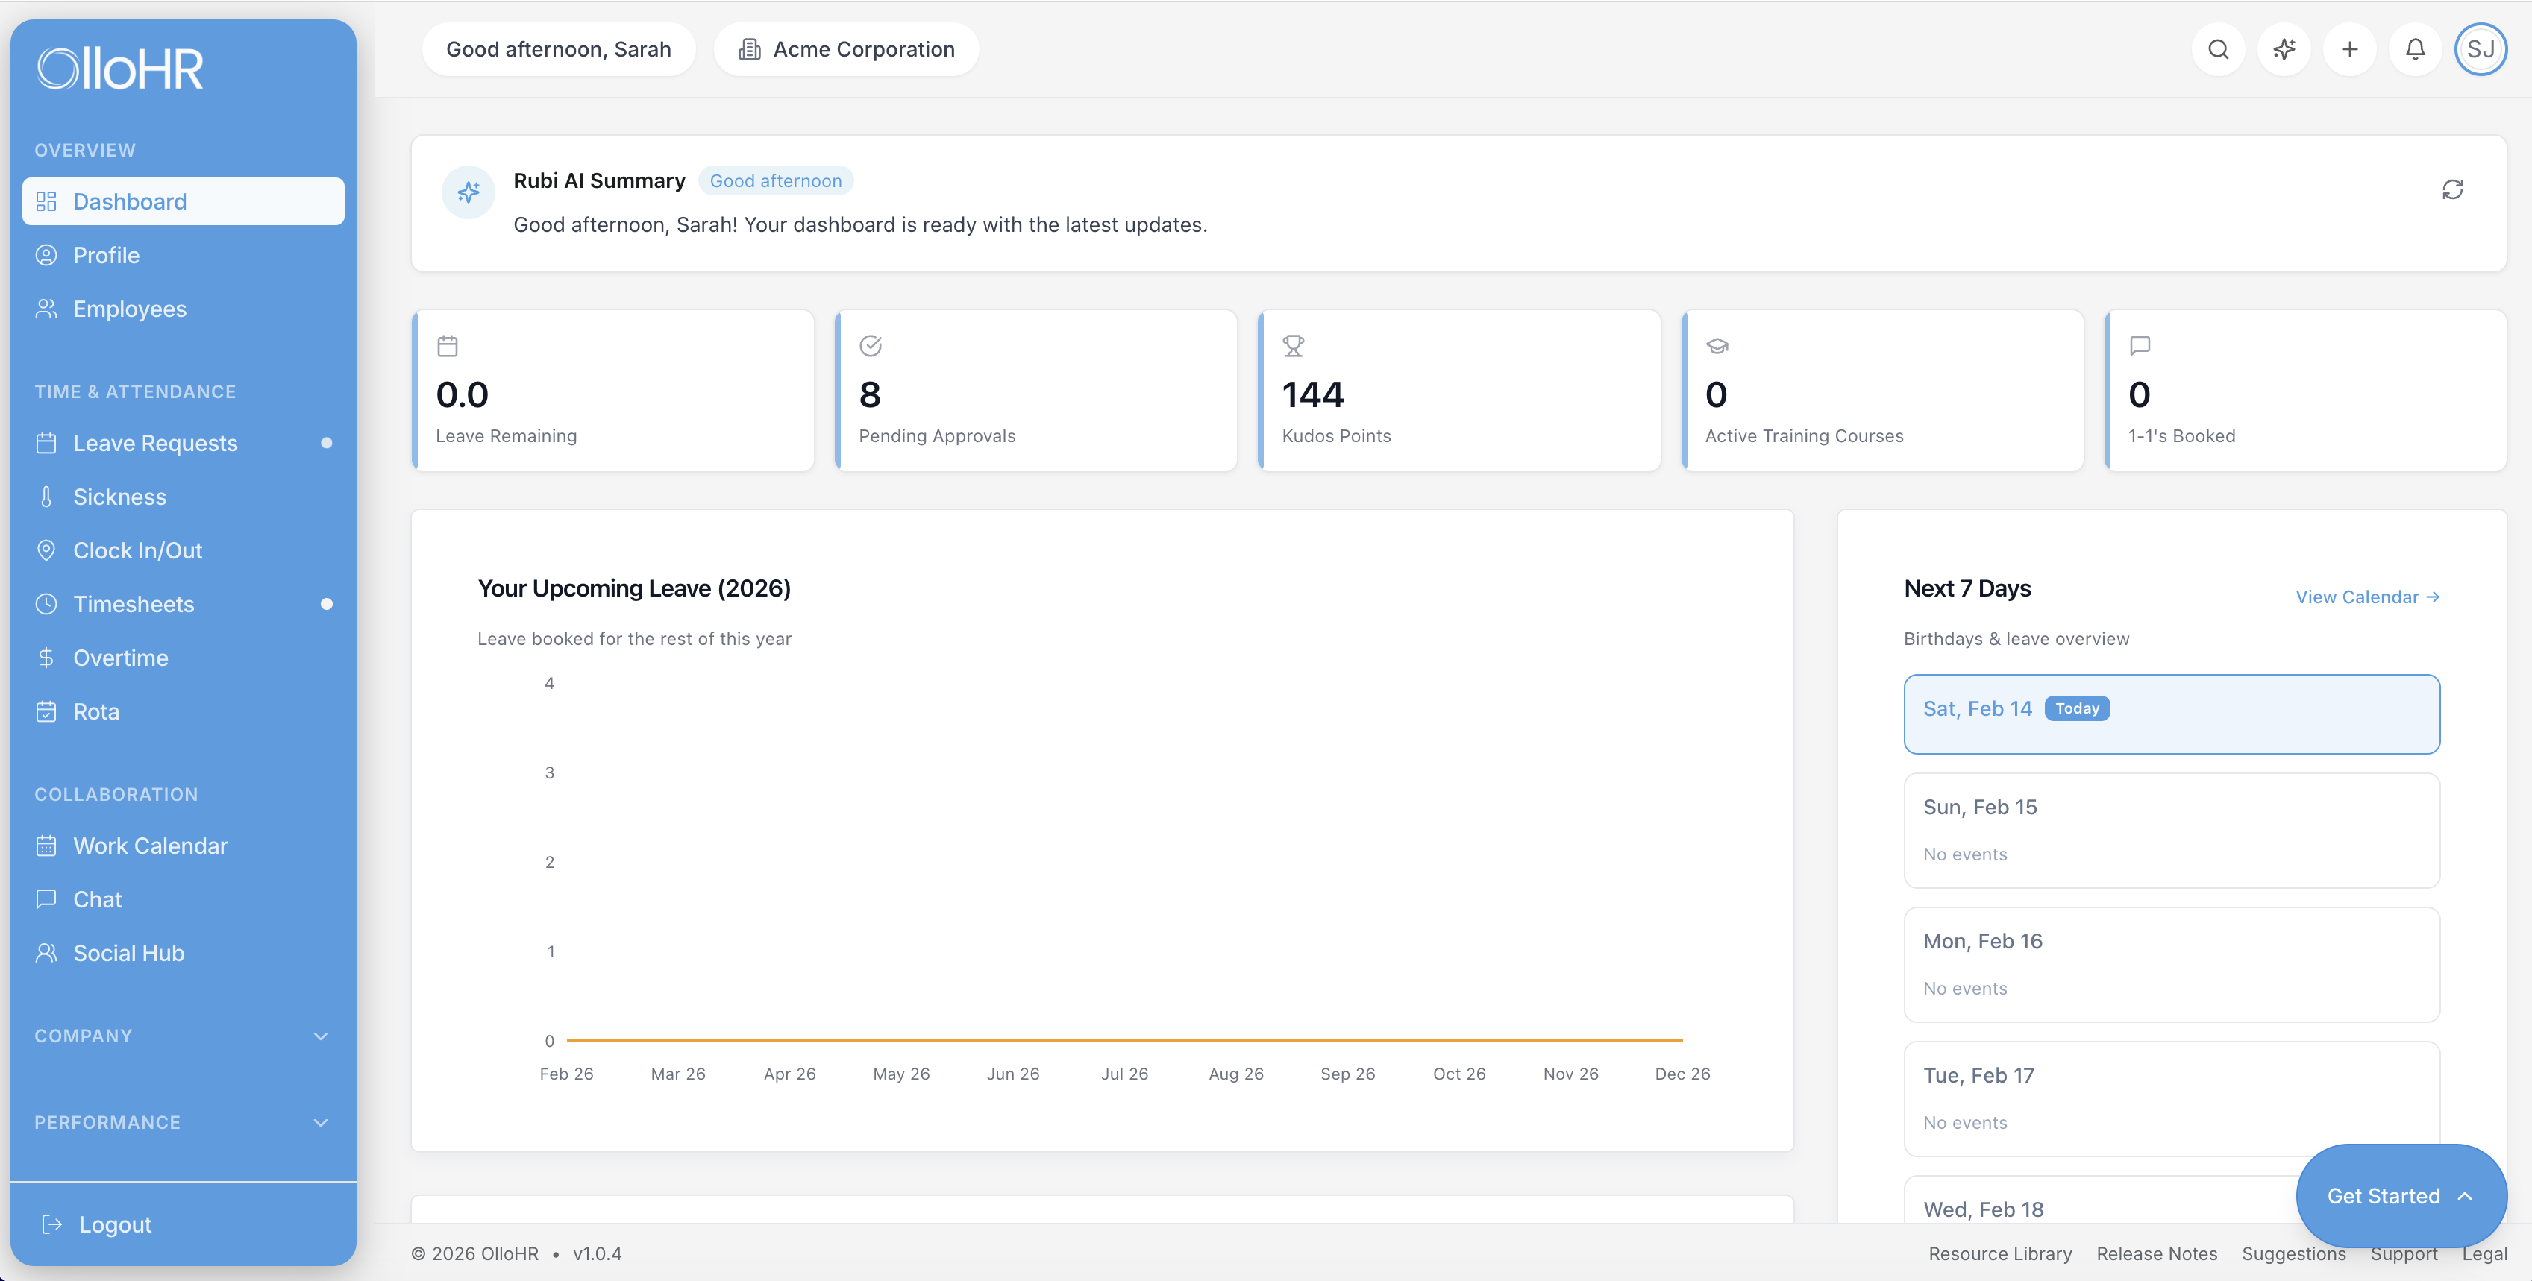The image size is (2532, 1281).
Task: Follow the View Calendar link
Action: (2367, 597)
